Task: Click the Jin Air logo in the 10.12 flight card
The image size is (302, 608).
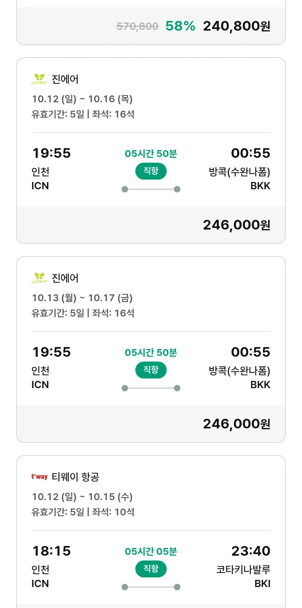Action: click(39, 79)
